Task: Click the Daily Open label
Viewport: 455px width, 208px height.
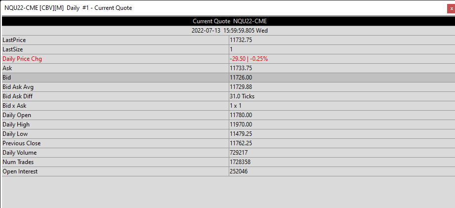Action: [17, 115]
